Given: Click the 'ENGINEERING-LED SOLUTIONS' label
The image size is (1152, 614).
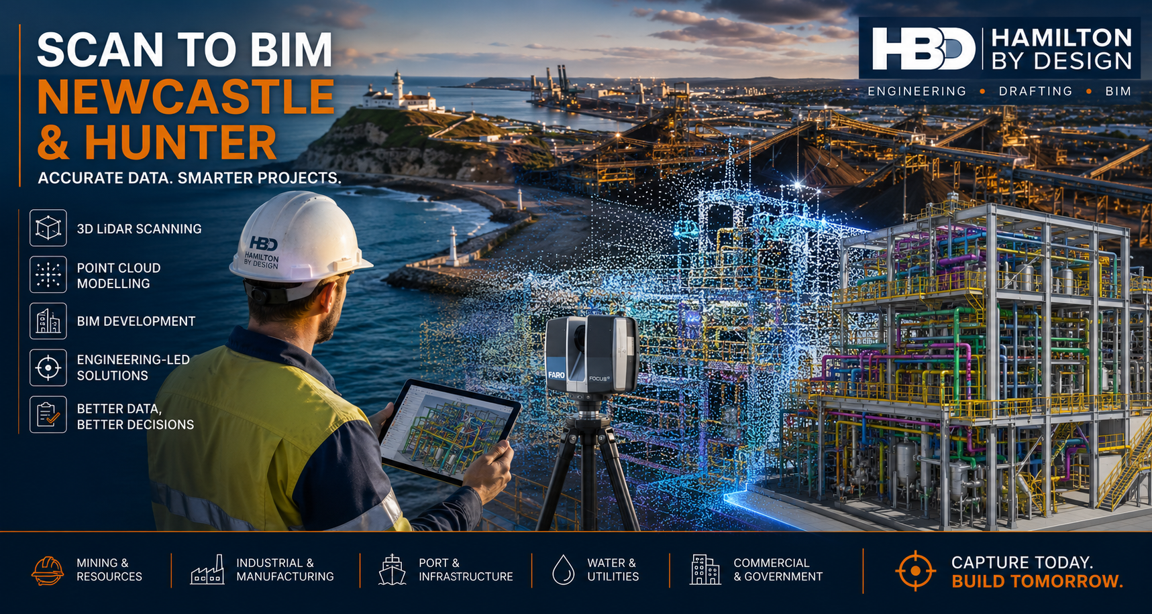Looking at the screenshot, I should (133, 367).
